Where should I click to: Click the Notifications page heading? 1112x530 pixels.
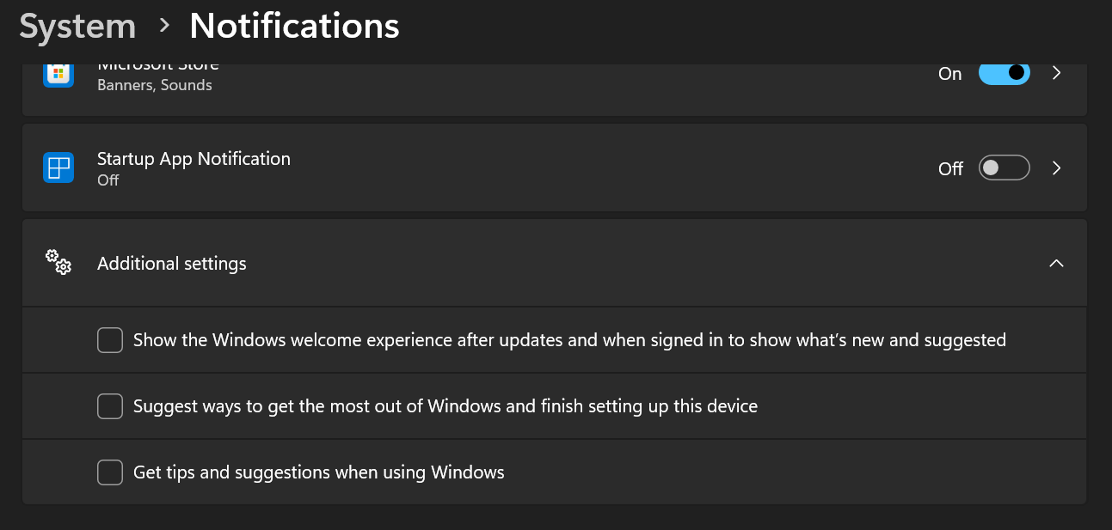294,26
